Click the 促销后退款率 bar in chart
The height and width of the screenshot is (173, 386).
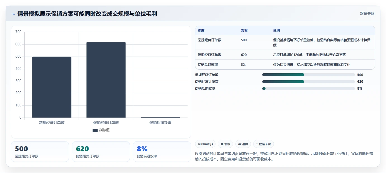coord(160,117)
